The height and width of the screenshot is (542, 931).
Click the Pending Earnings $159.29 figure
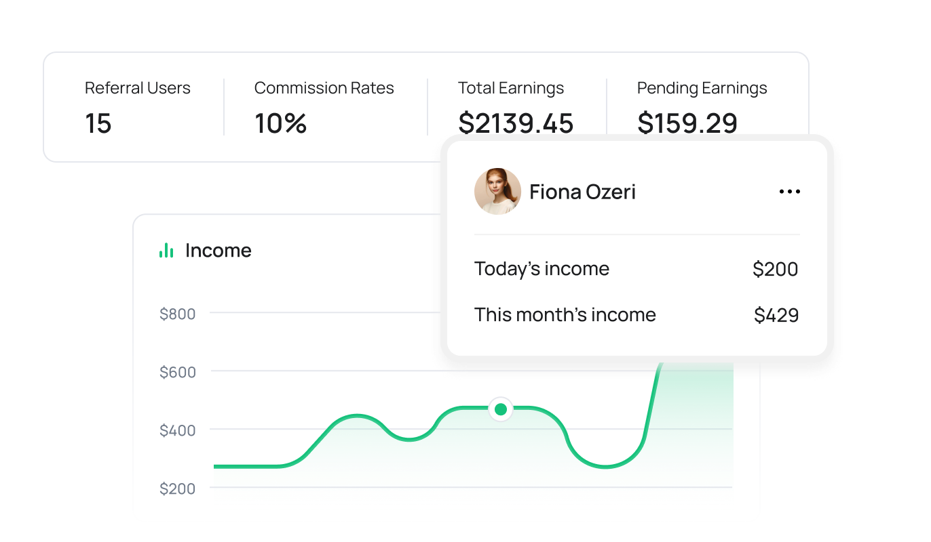click(687, 124)
